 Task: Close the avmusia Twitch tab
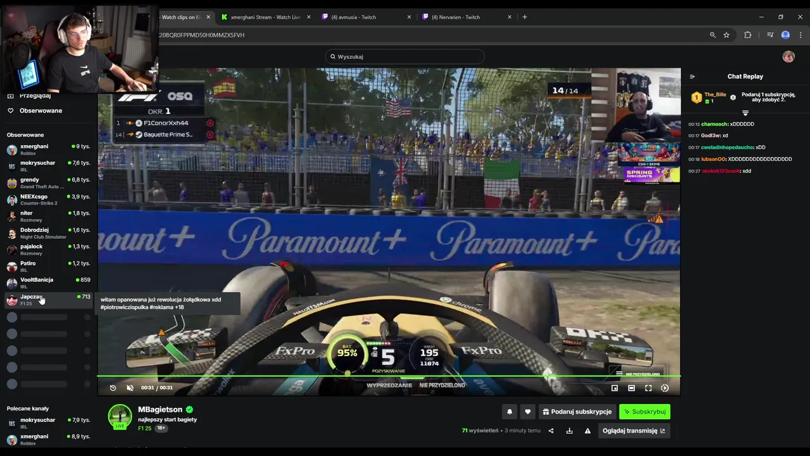(x=409, y=17)
